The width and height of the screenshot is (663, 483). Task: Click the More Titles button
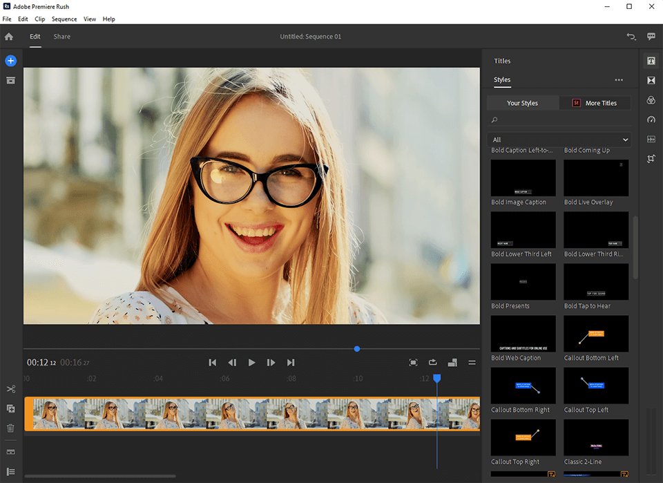coord(595,103)
